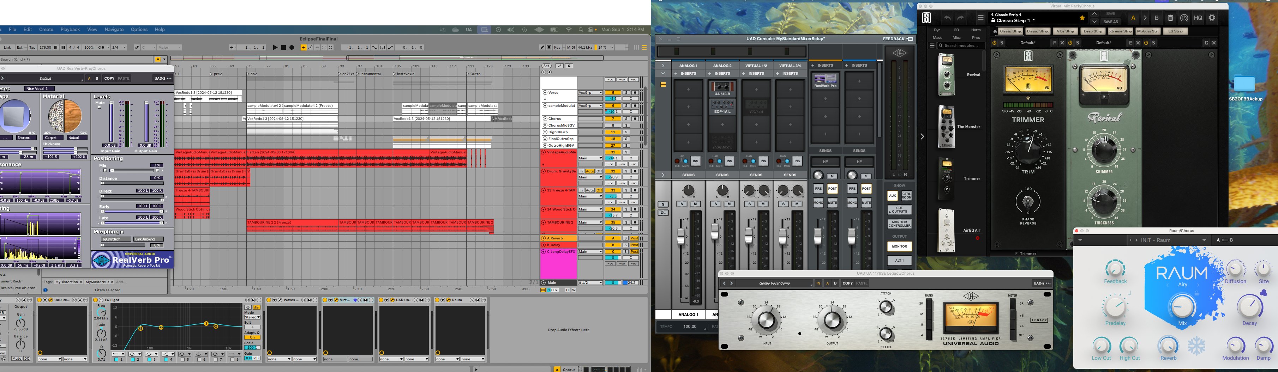Toggle HQ mode in Virtual Mix Rack

1198,18
